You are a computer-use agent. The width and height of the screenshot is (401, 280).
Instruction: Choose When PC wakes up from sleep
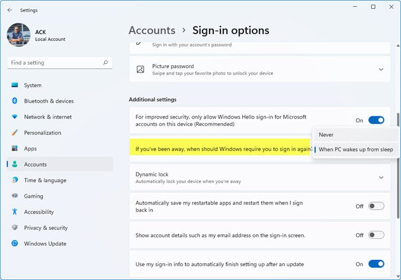[356, 149]
